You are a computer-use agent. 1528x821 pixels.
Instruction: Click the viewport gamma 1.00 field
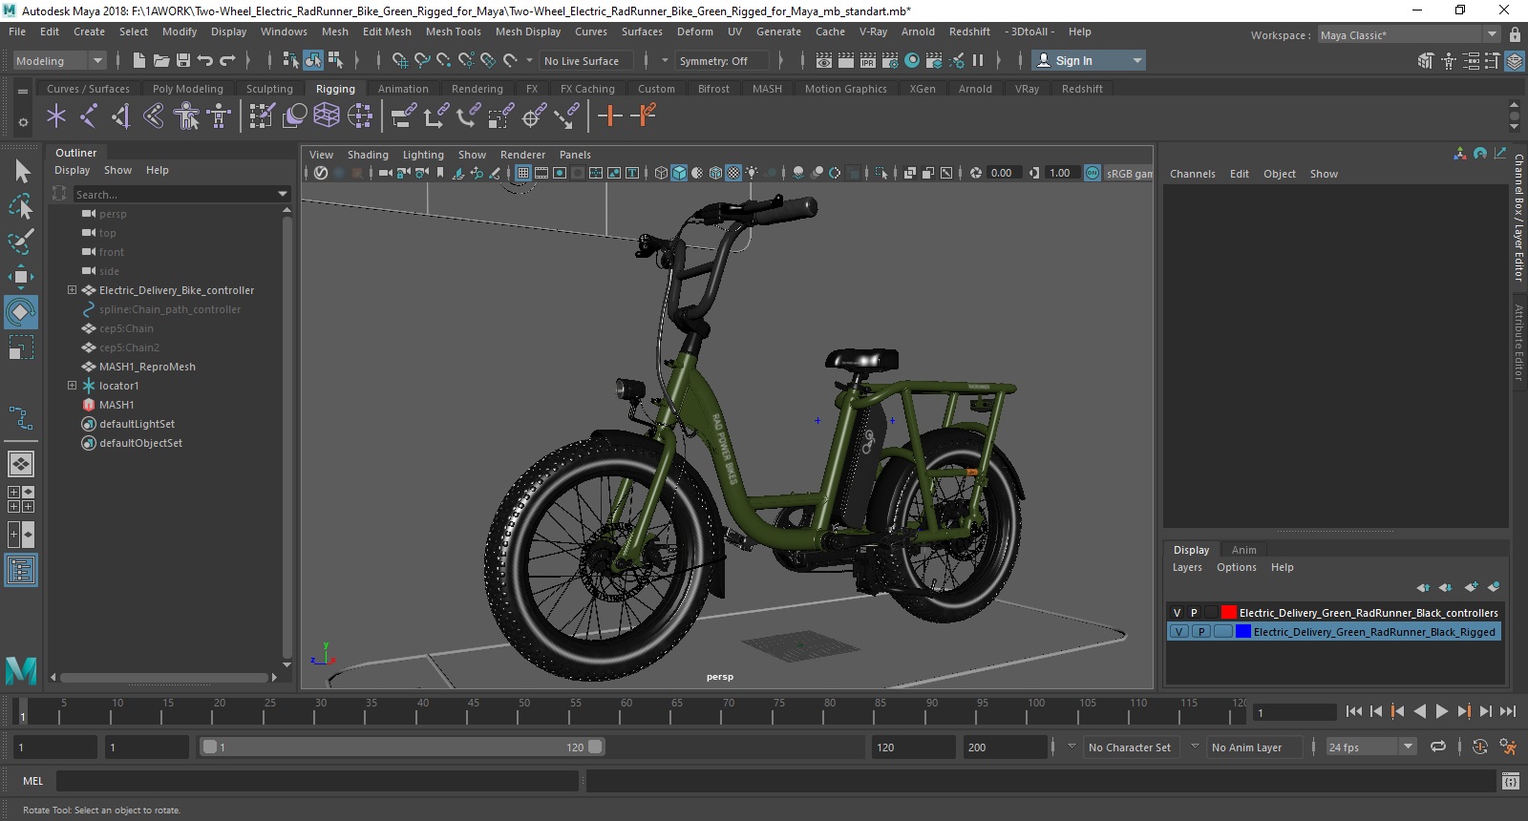click(1062, 173)
